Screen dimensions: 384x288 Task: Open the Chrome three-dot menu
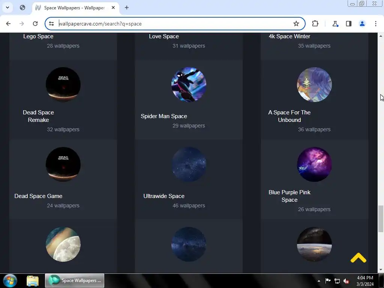[x=375, y=24]
